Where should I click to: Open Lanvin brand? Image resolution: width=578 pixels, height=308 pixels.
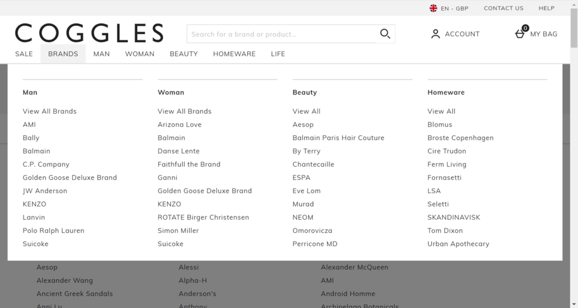(x=34, y=217)
